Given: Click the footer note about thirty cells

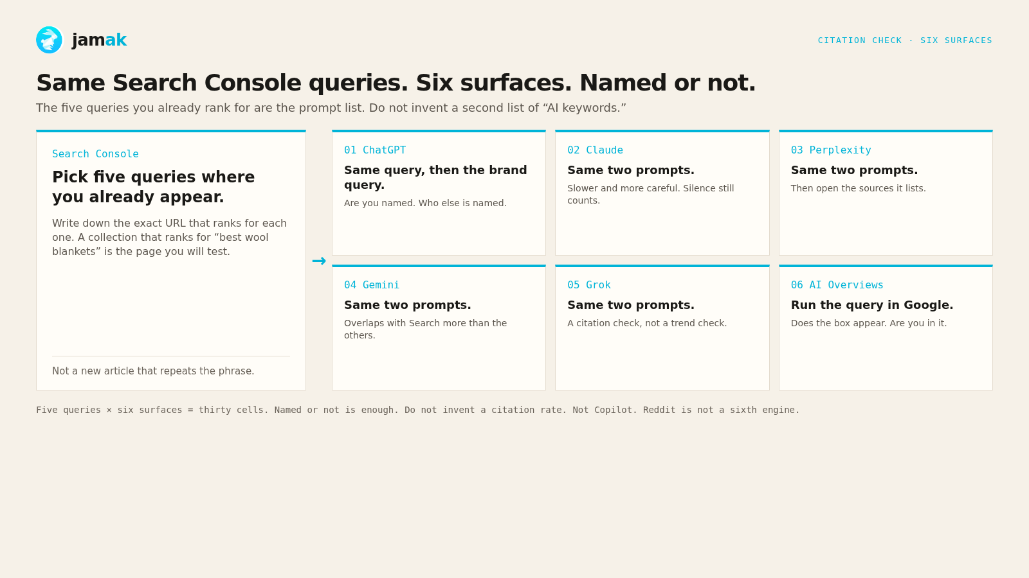Looking at the screenshot, I should 418,410.
